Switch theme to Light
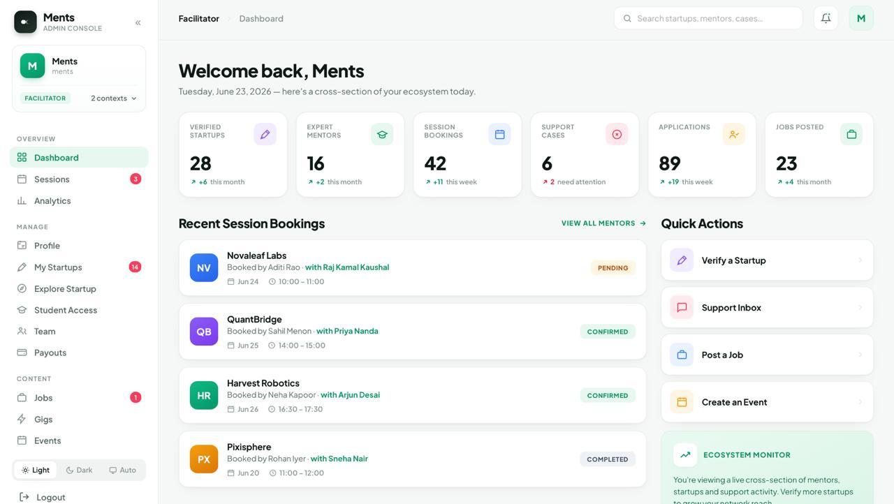Image resolution: width=894 pixels, height=504 pixels. tap(36, 470)
